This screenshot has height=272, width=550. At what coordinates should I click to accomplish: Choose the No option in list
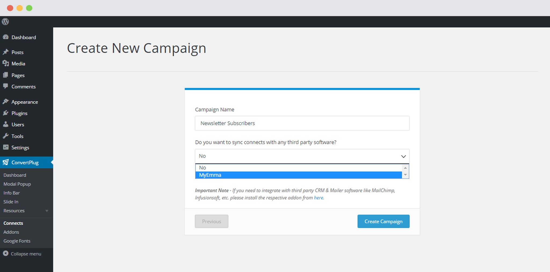coord(298,168)
